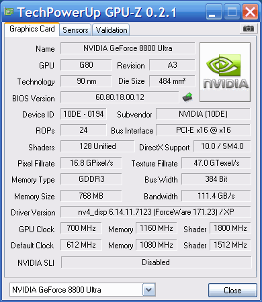The height and width of the screenshot is (302, 262).
Task: Click the BIOS Version field 60.80.18.00.12
Action: (120, 97)
